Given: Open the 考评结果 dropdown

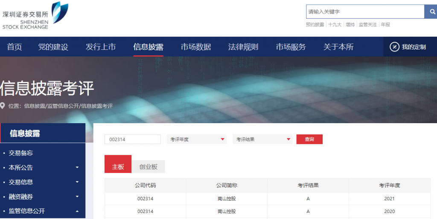Looking at the screenshot, I should click(x=262, y=139).
